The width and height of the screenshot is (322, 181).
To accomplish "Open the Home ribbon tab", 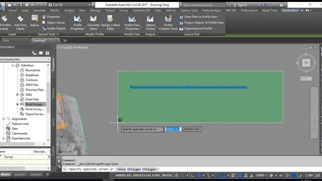I will coord(13,10).
